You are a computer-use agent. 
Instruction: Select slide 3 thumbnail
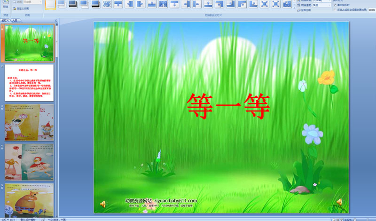click(29, 122)
